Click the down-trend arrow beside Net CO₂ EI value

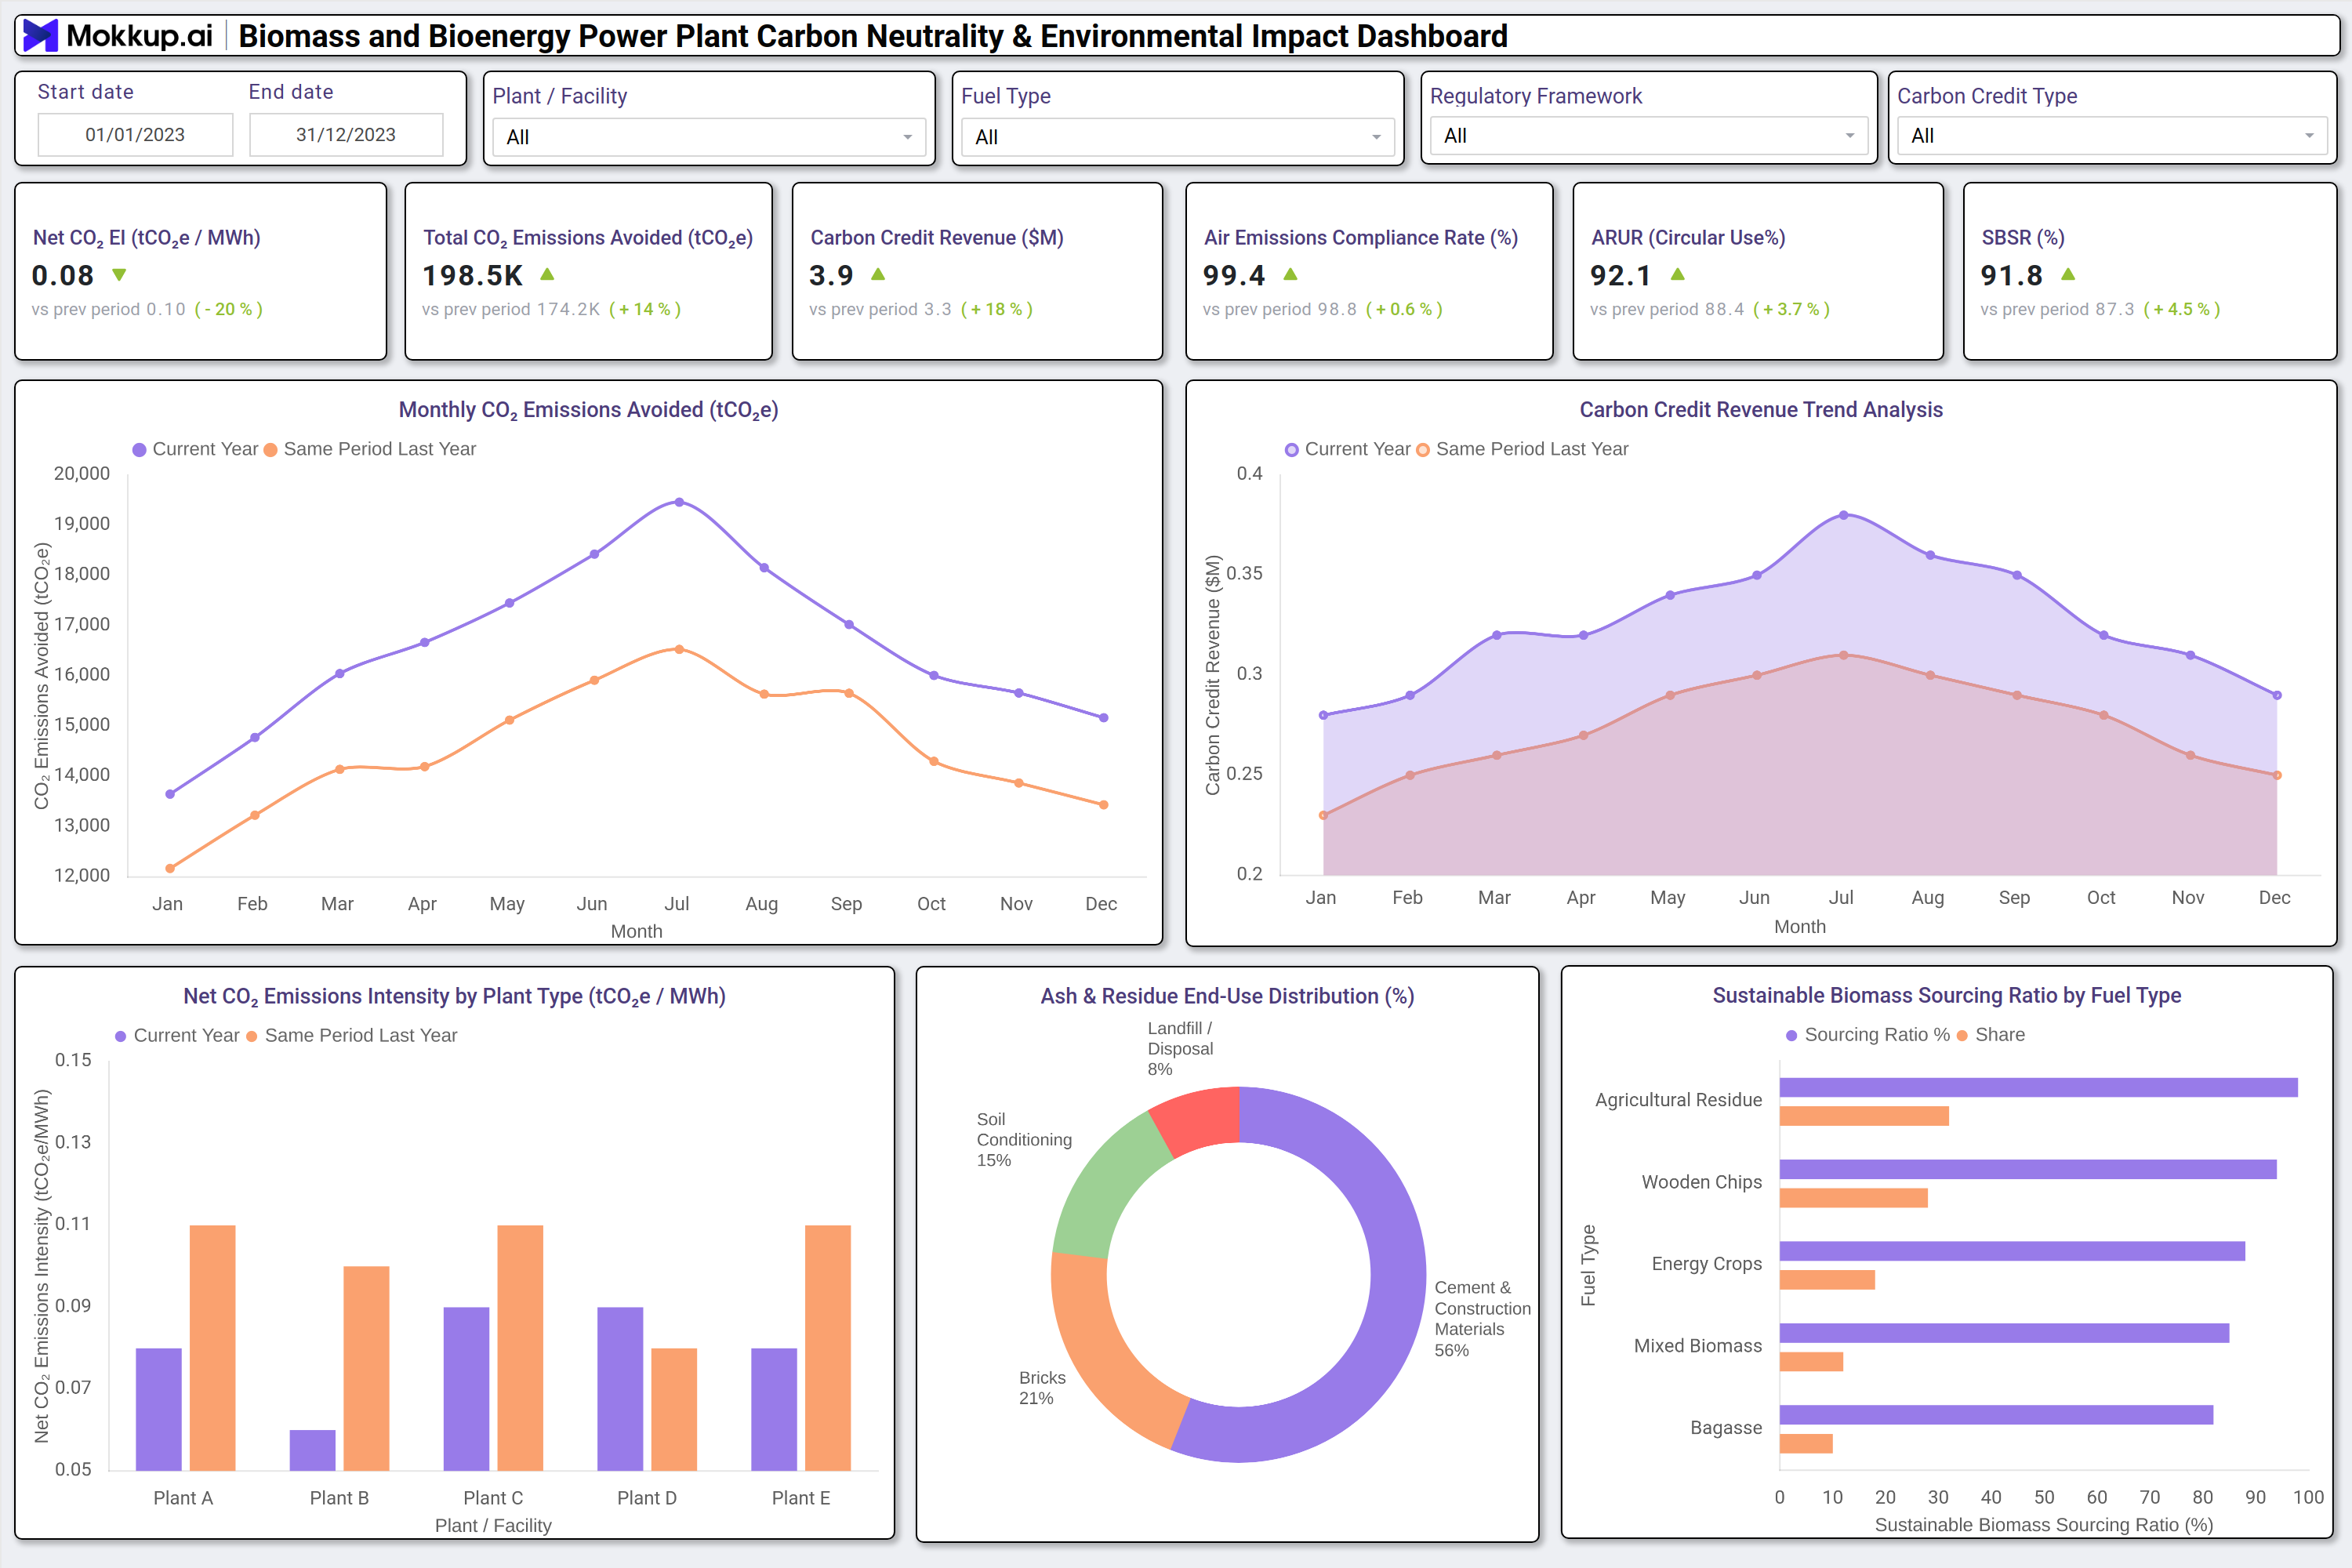pos(120,275)
